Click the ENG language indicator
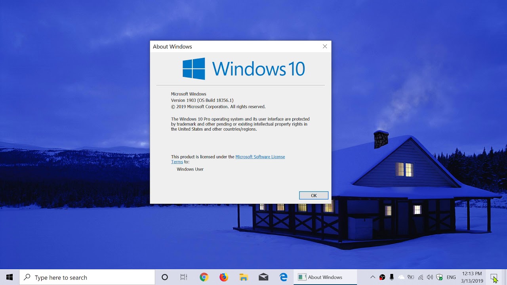The image size is (507, 285). [451, 277]
